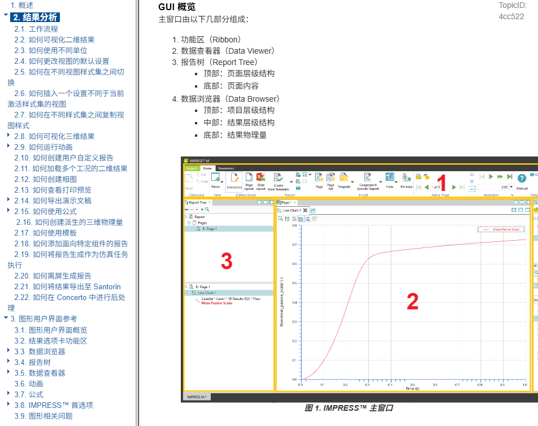This screenshot has width=538, height=426.
Task: Expand 2.9. 如何运行动画 subtopics
Action: 8,145
